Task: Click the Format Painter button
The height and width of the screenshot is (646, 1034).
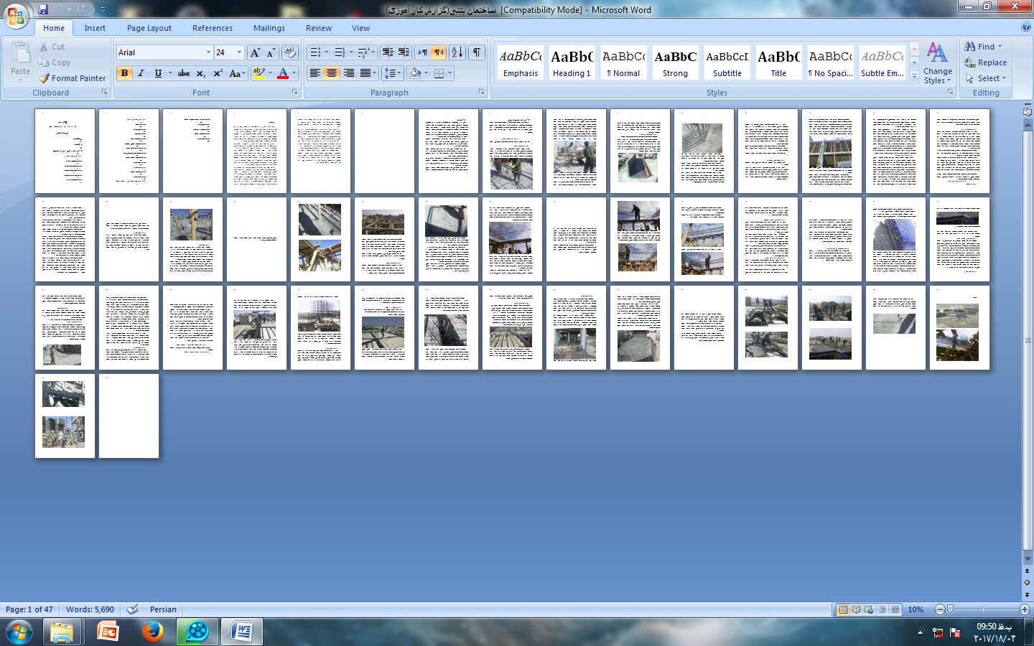Action: [73, 78]
